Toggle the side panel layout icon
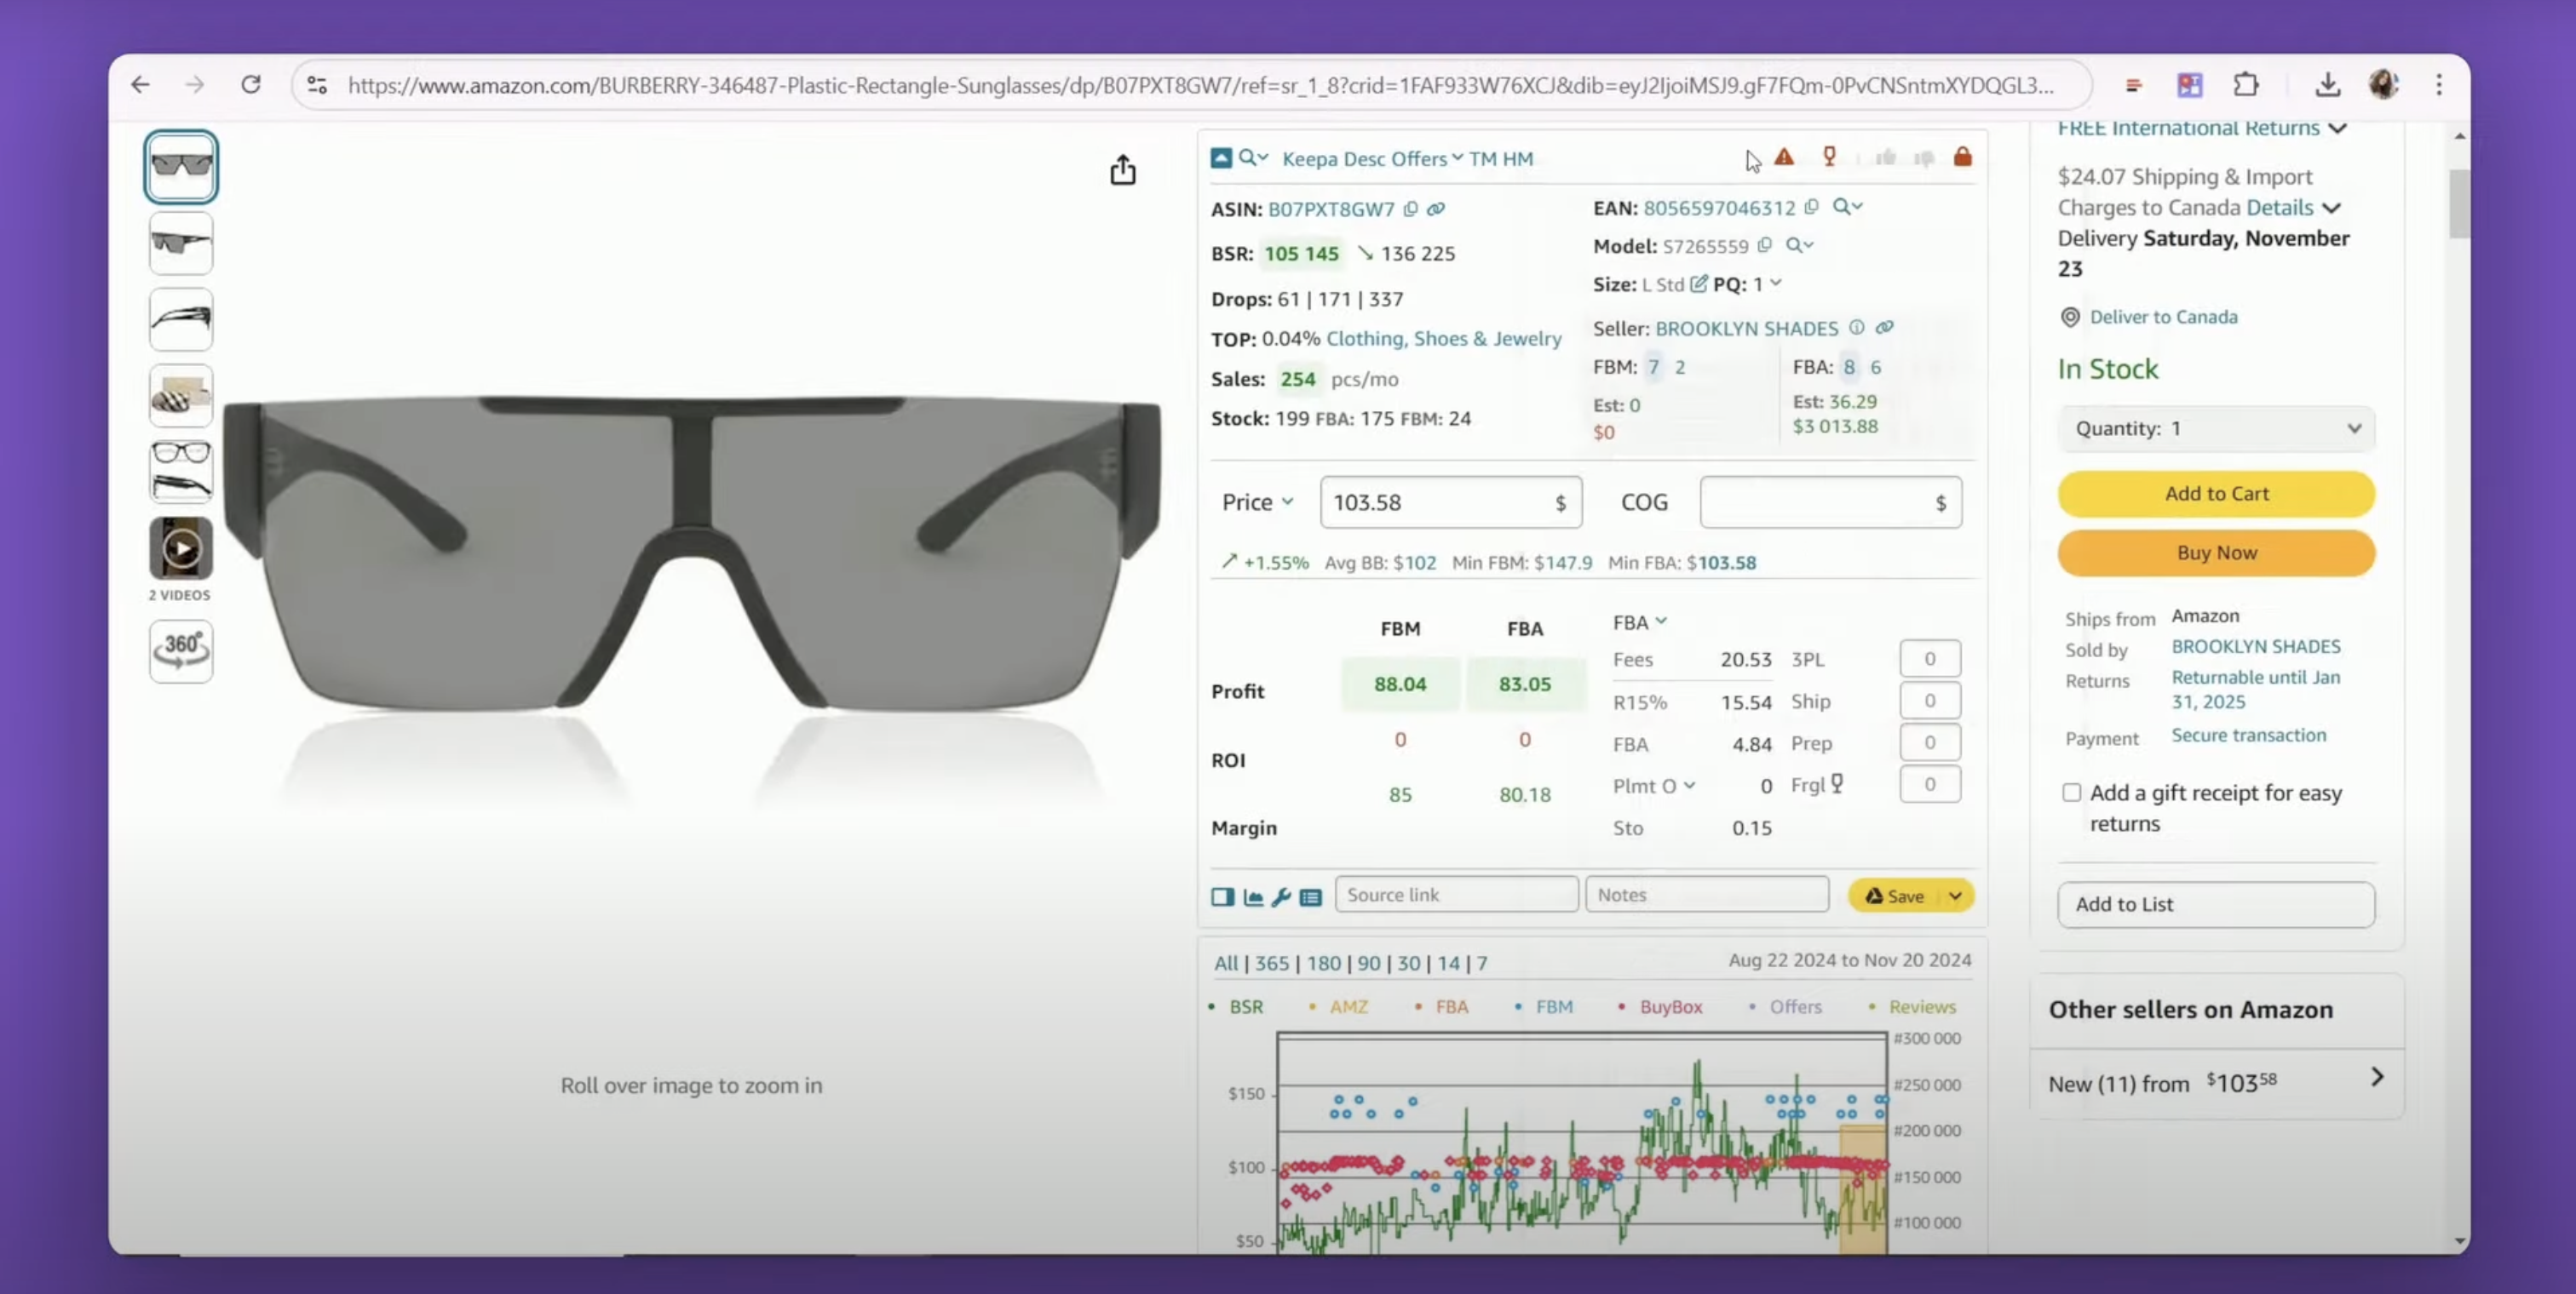 (x=1222, y=896)
